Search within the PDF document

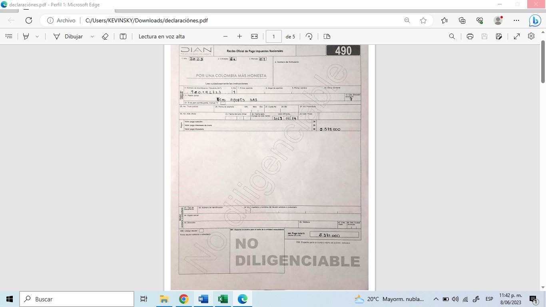coord(452,36)
